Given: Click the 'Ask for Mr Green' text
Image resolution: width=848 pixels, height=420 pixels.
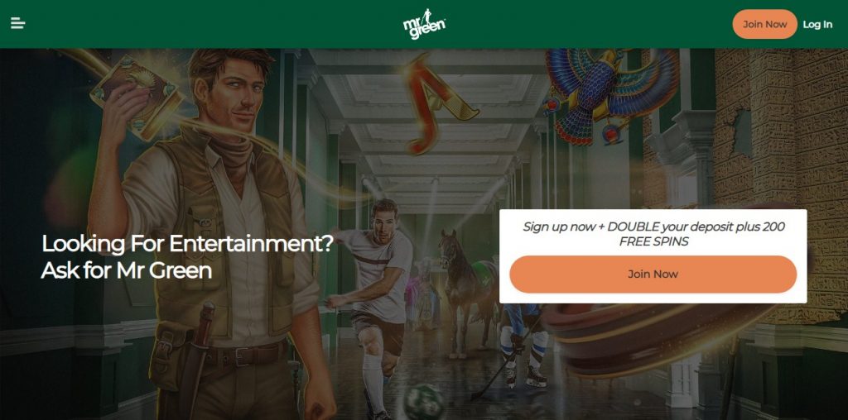Looking at the screenshot, I should point(127,270).
